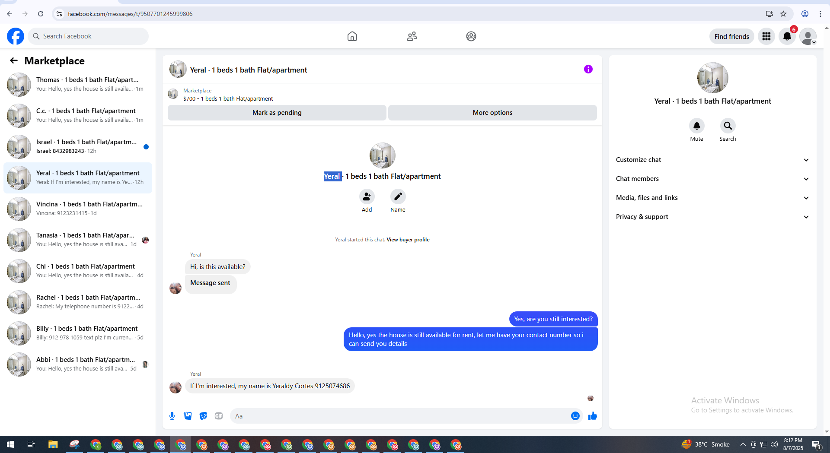
Task: Click 'Hi, is this available?' message
Action: tap(217, 267)
